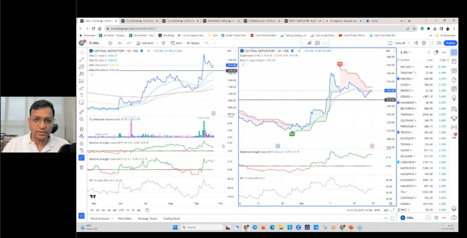Image resolution: width=467 pixels, height=238 pixels.
Task: Enter fullscreen mode
Action: click(x=431, y=43)
